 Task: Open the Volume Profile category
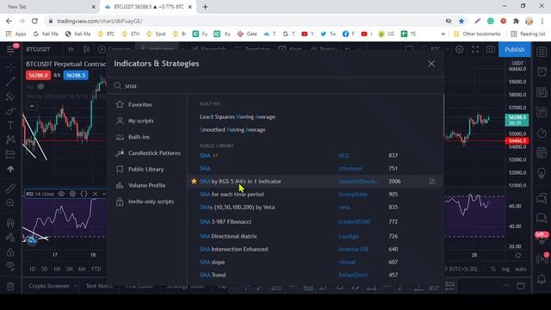[x=146, y=185]
